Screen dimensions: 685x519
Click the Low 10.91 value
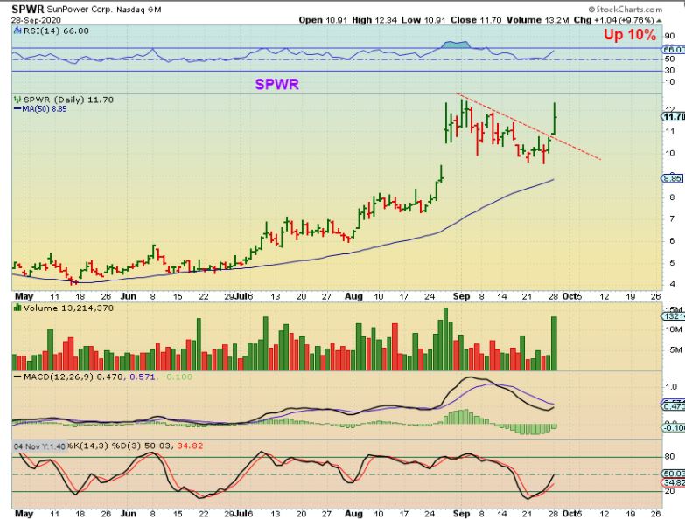[x=424, y=20]
